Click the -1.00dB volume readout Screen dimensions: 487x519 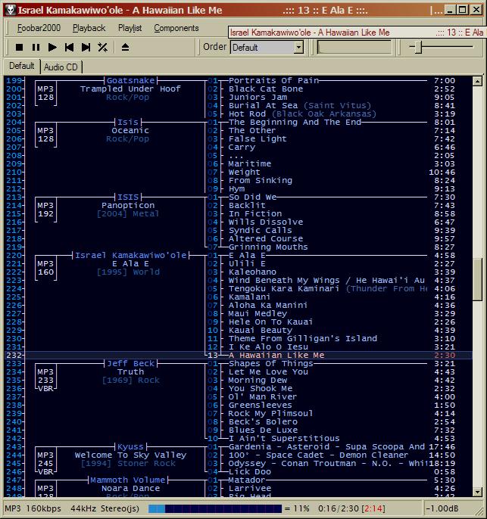(x=442, y=508)
